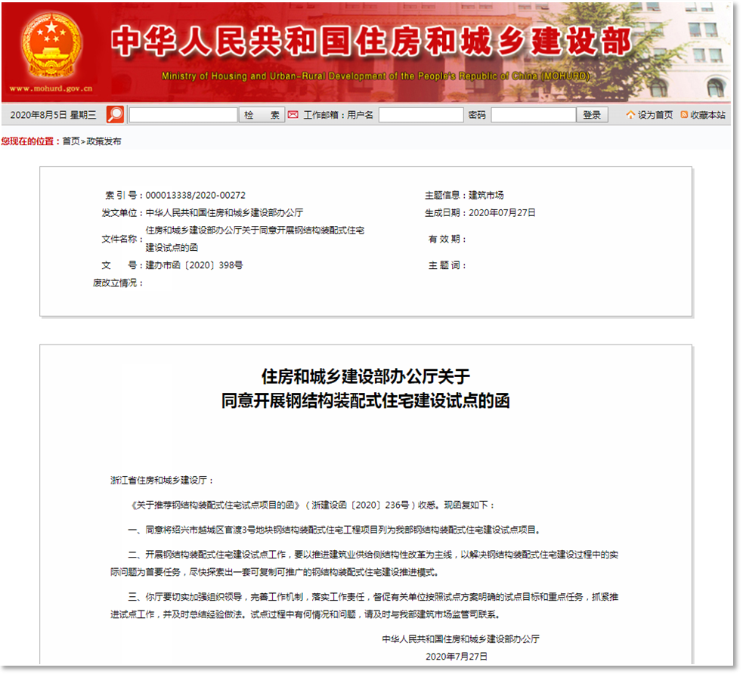Click inside the search input box
This screenshot has width=743, height=674.
(x=184, y=114)
